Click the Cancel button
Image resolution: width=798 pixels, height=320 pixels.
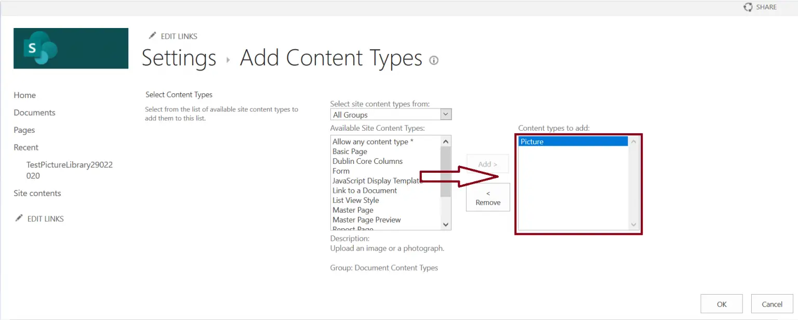pos(772,303)
